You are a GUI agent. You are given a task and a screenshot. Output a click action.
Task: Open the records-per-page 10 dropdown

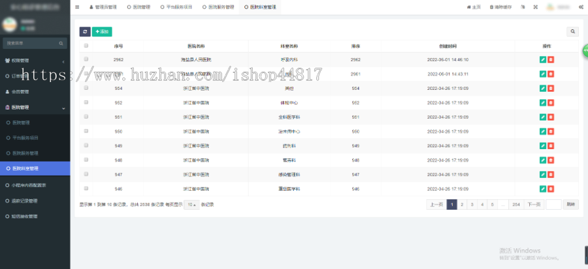pos(191,205)
